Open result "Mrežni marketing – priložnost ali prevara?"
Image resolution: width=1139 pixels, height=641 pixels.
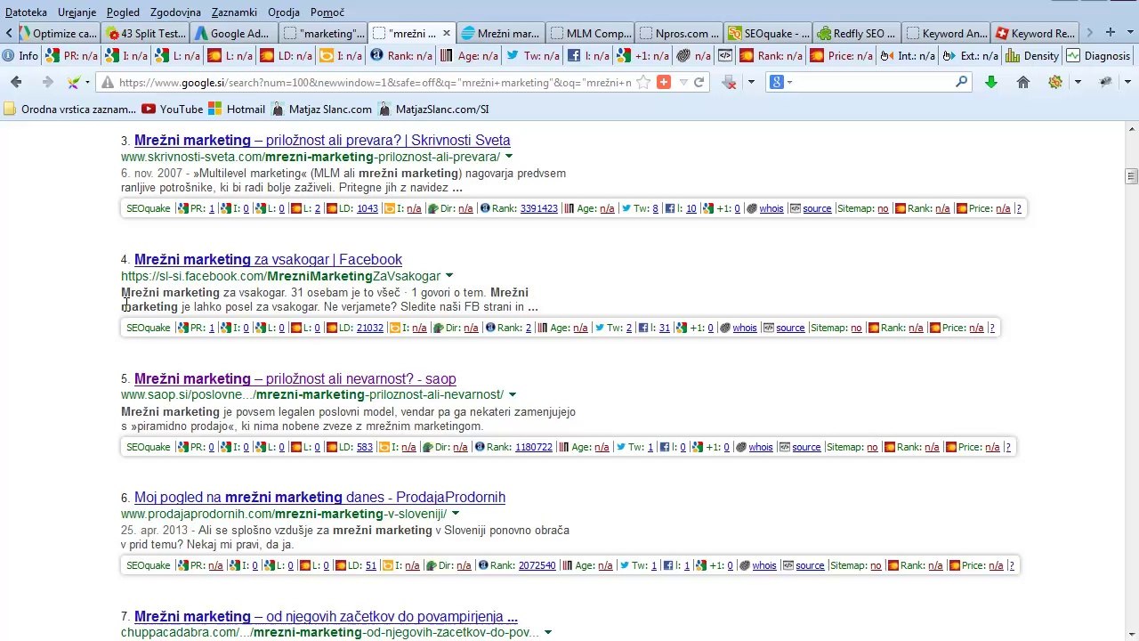pyautogui.click(x=322, y=140)
